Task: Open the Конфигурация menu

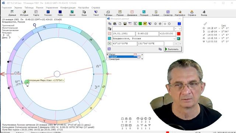Action: click(x=68, y=7)
